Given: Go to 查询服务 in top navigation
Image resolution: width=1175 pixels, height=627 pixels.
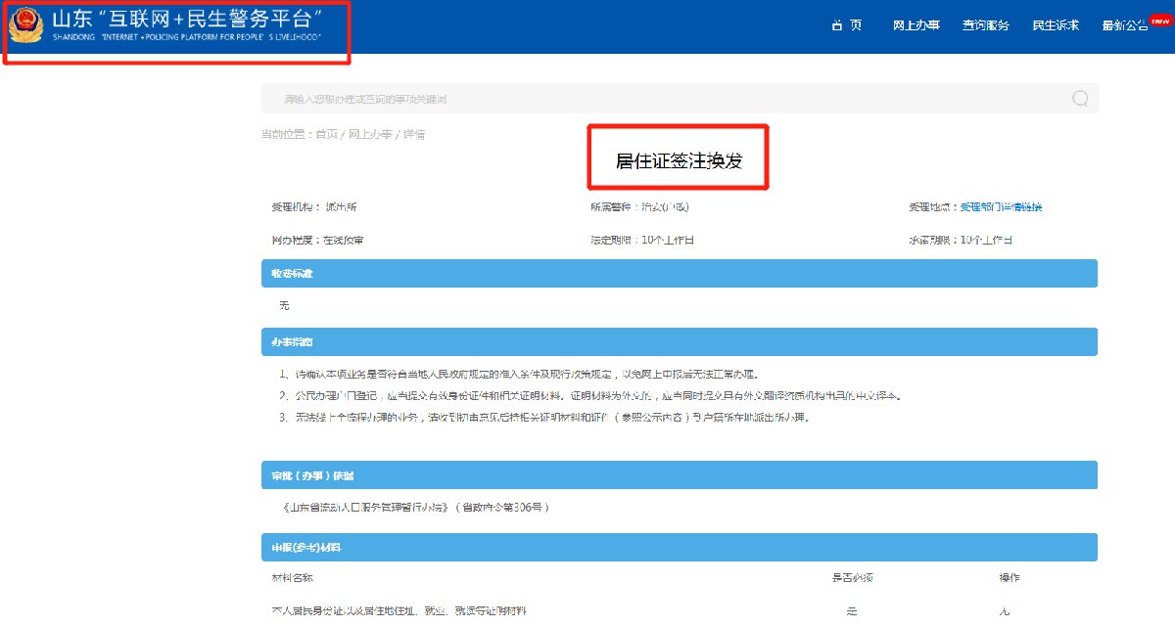Looking at the screenshot, I should (x=985, y=25).
